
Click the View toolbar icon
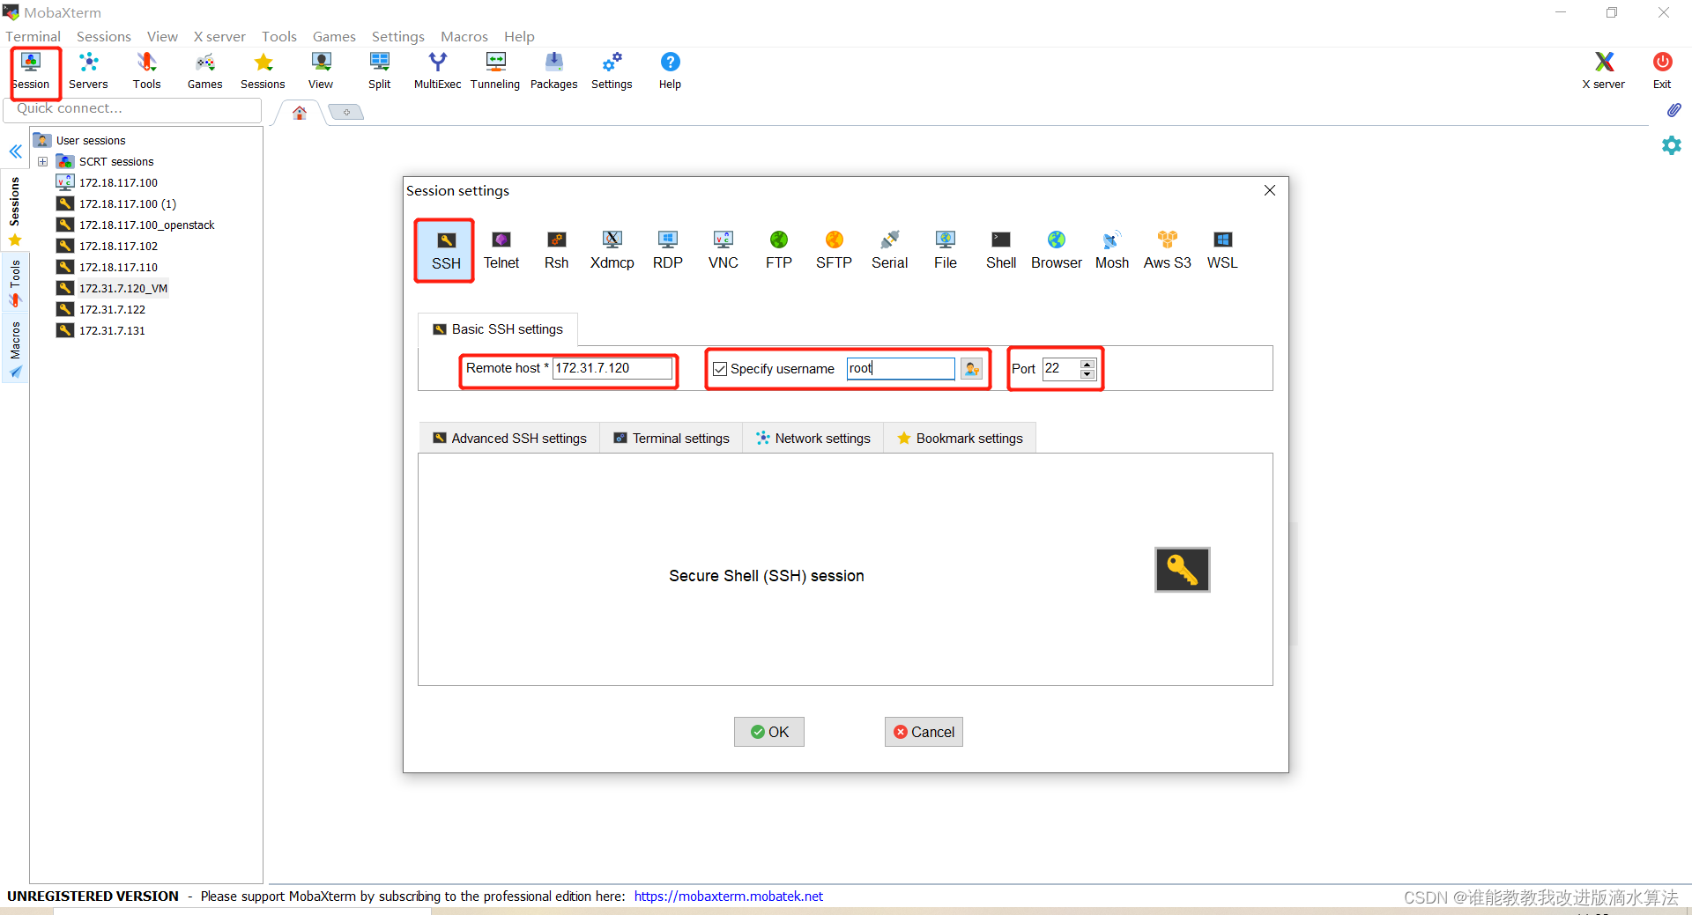321,71
